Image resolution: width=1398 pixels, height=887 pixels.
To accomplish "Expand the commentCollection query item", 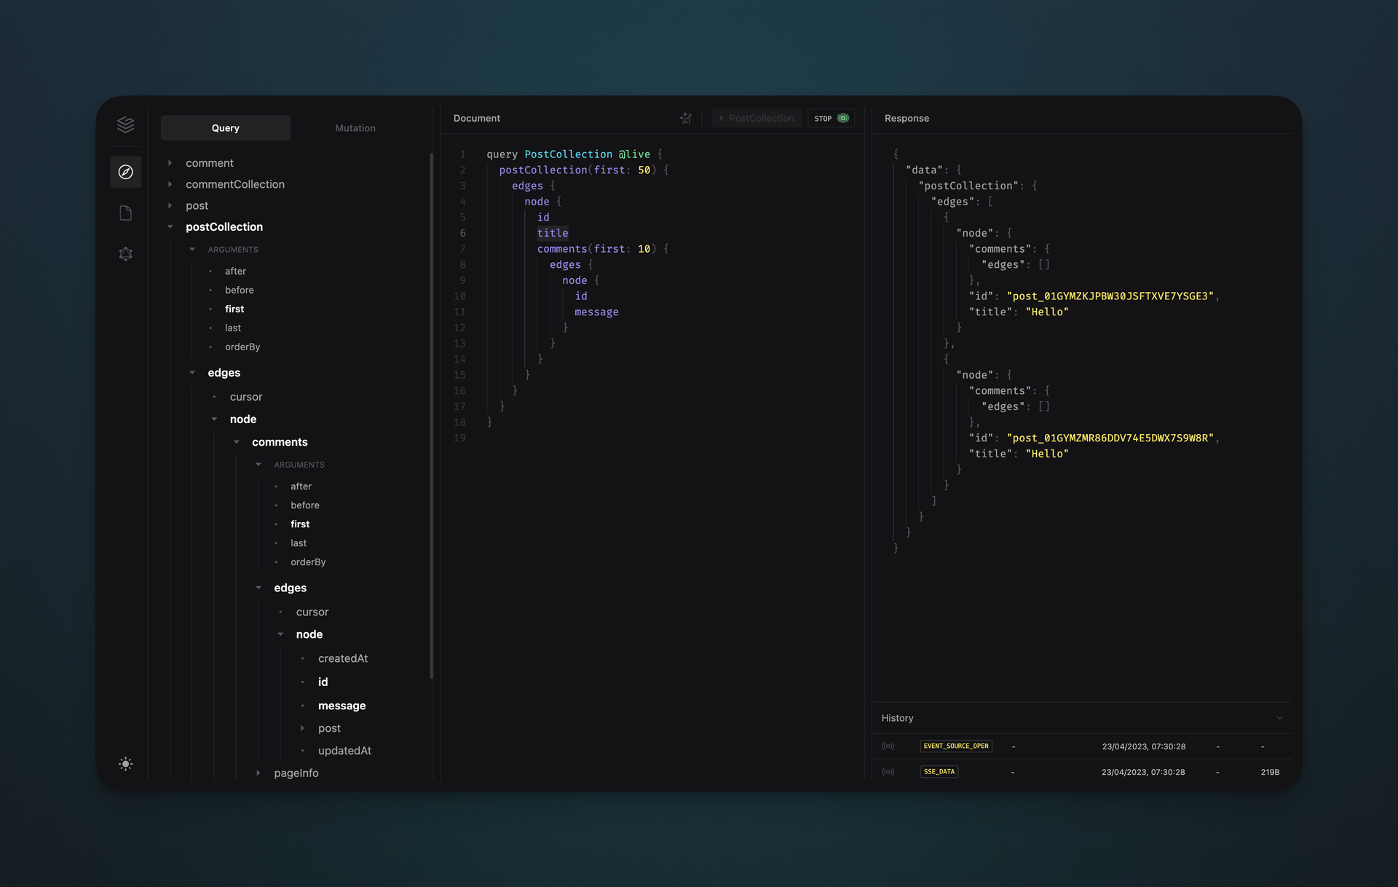I will [x=170, y=184].
